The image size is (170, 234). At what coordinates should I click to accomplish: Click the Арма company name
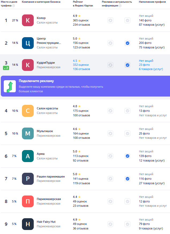click(41, 154)
